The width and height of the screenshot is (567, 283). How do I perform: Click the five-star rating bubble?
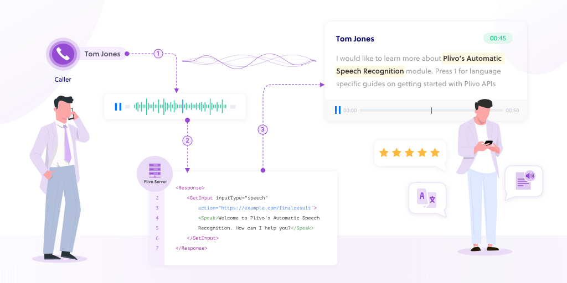[410, 153]
